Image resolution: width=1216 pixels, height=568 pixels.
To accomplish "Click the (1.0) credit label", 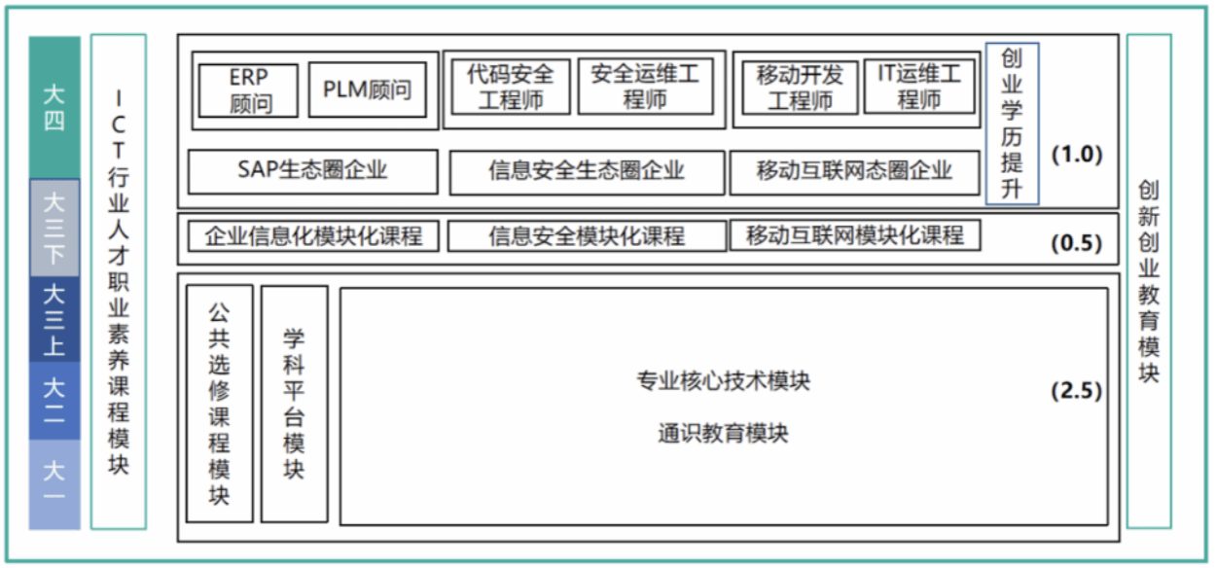I will click(1076, 155).
